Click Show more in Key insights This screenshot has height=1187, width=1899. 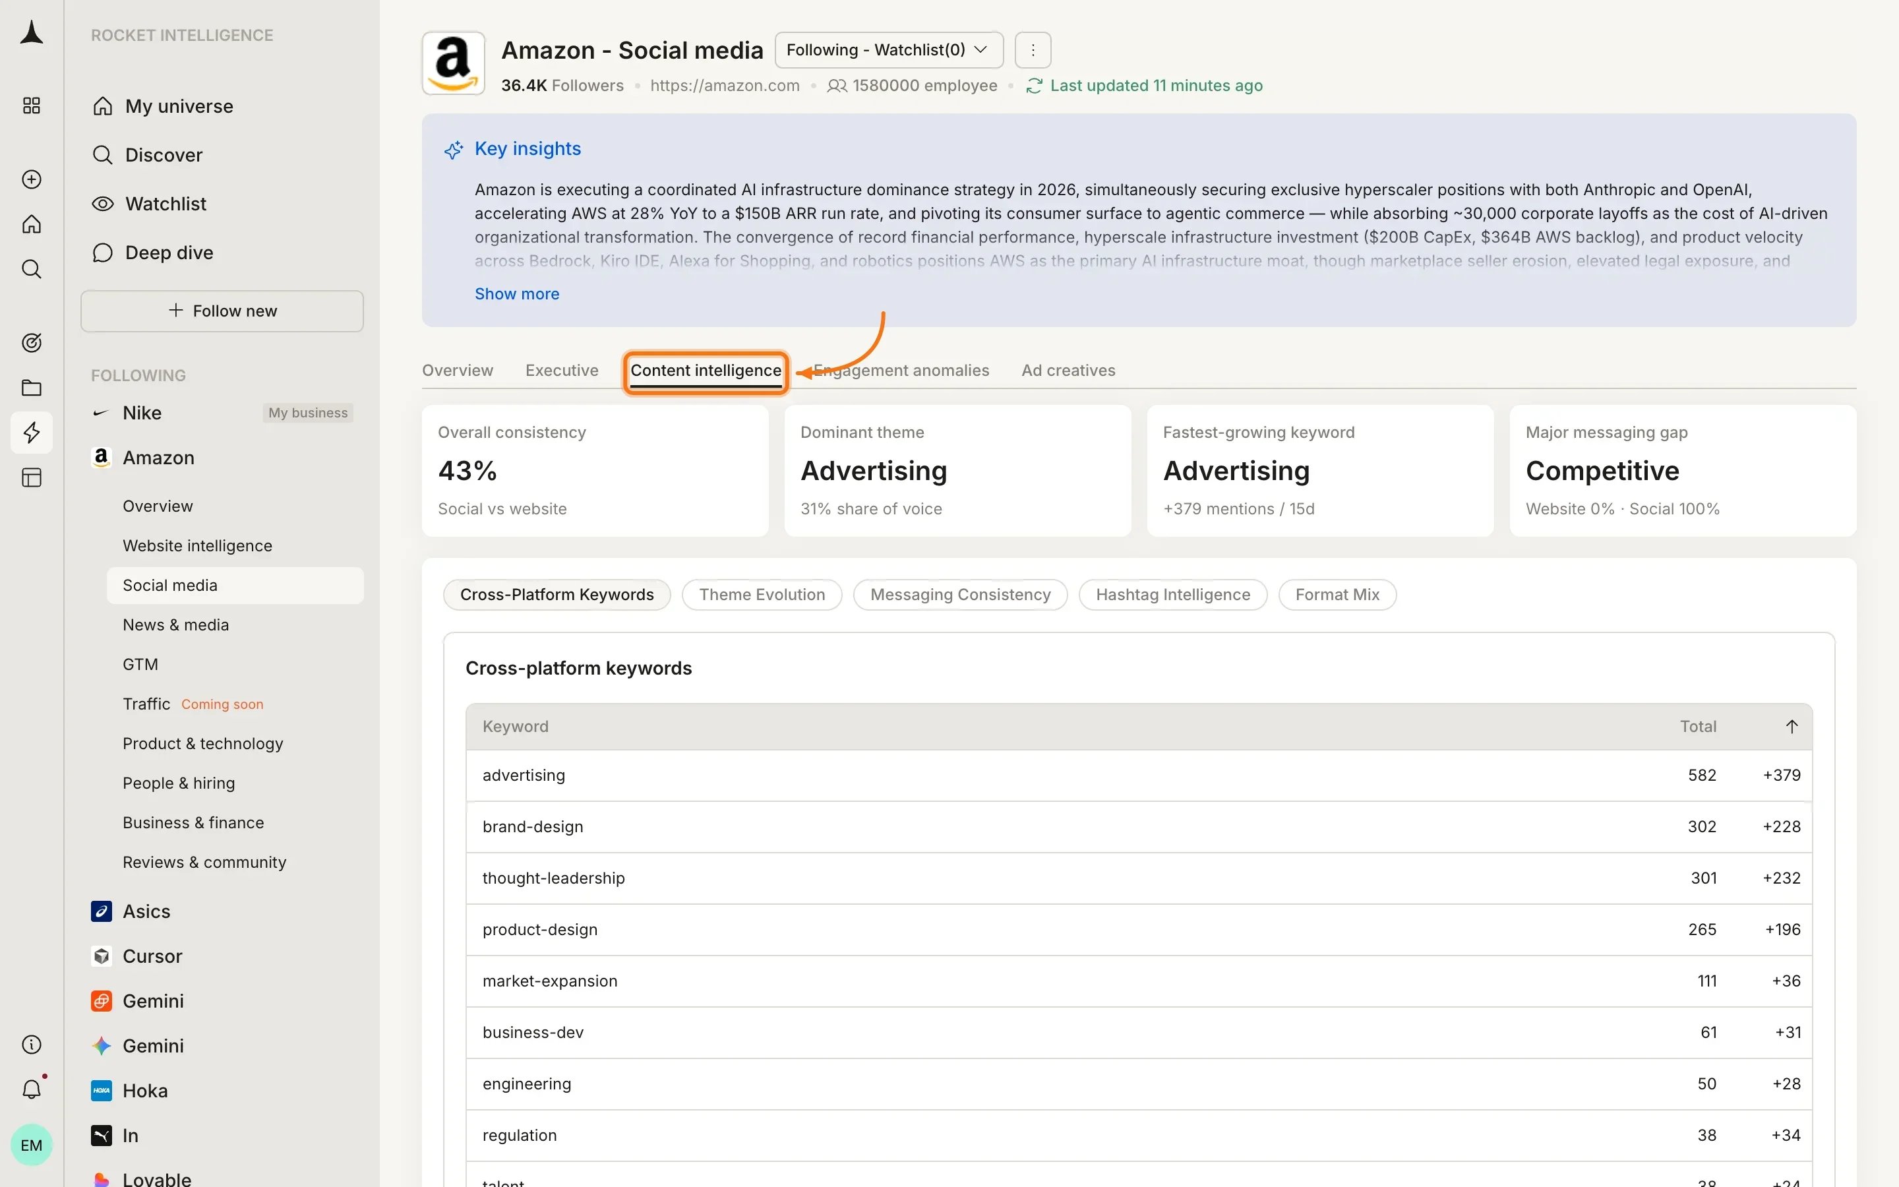click(x=517, y=293)
